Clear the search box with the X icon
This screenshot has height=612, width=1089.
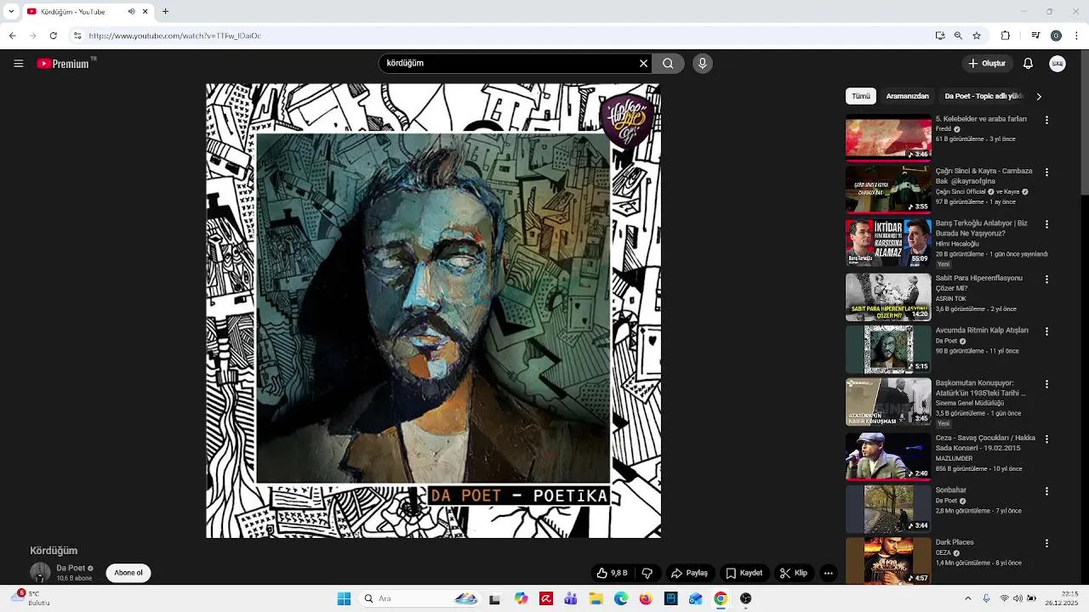643,63
